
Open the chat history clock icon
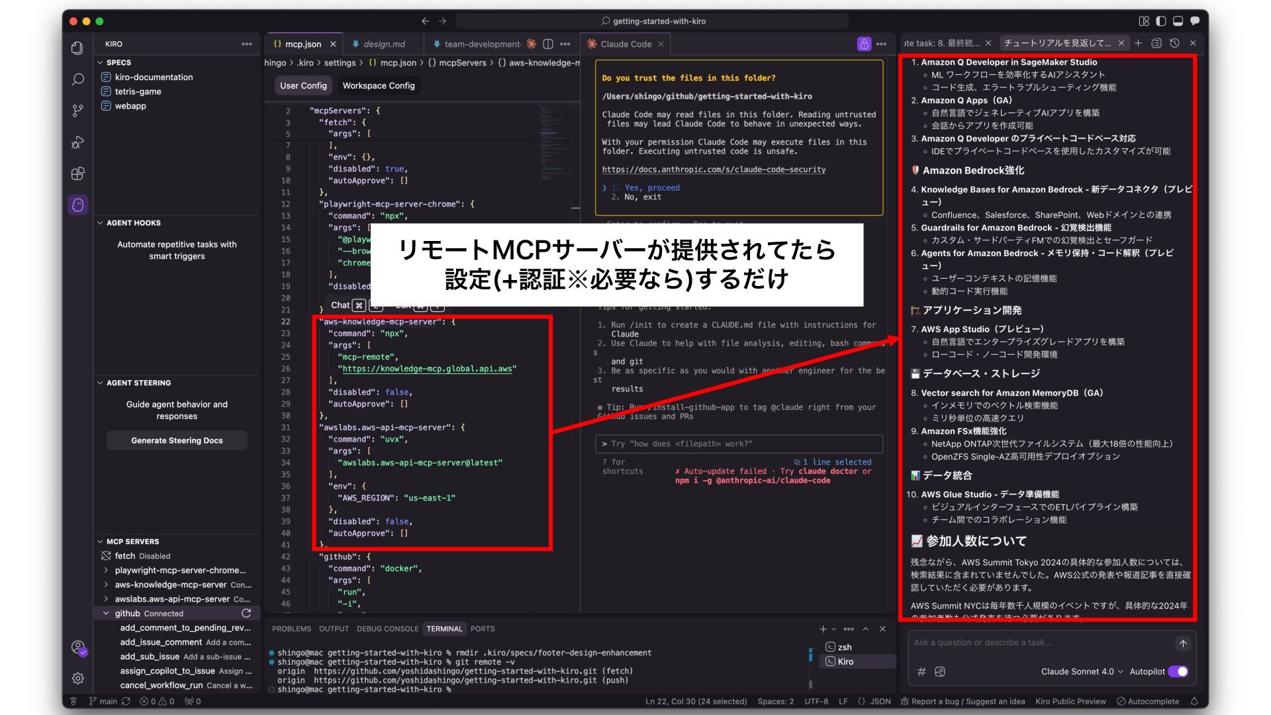(1174, 43)
